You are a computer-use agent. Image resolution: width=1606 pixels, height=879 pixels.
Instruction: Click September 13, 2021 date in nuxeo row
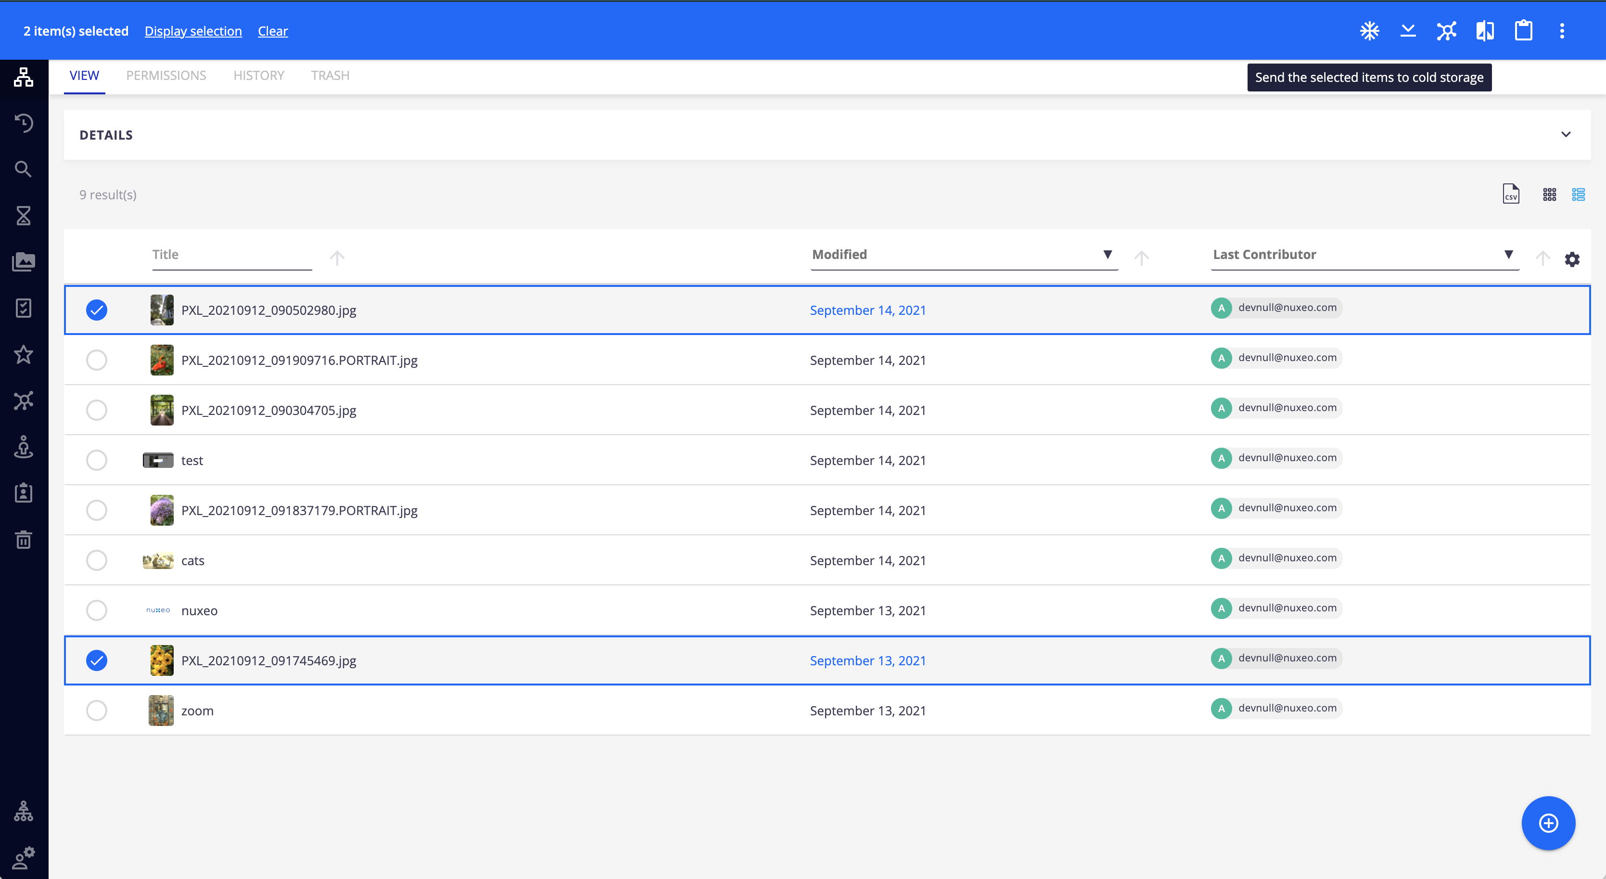868,610
